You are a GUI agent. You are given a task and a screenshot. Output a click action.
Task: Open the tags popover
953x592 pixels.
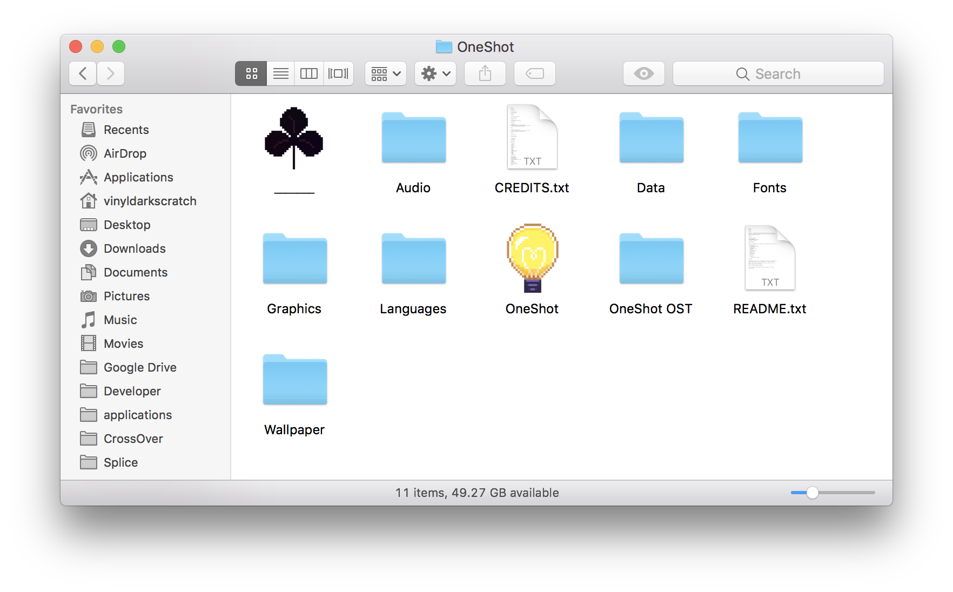click(534, 73)
